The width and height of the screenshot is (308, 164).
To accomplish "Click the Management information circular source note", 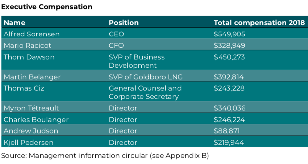I will (x=105, y=156).
